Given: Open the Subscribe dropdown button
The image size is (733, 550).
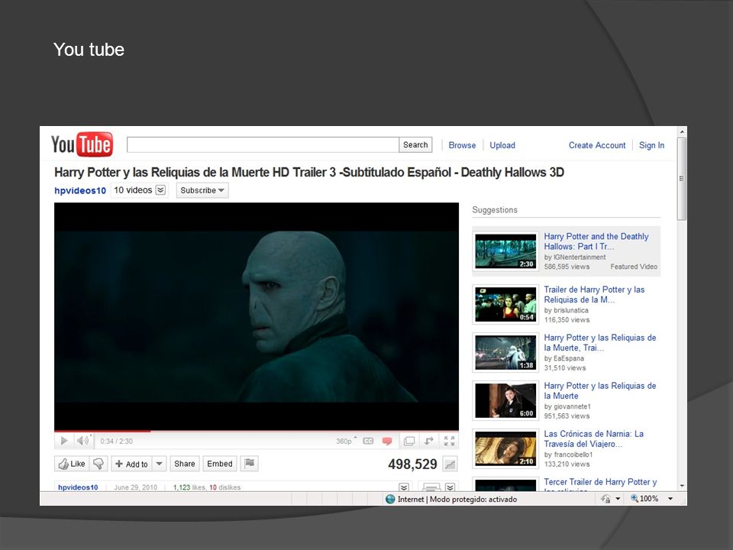Looking at the screenshot, I should click(202, 190).
